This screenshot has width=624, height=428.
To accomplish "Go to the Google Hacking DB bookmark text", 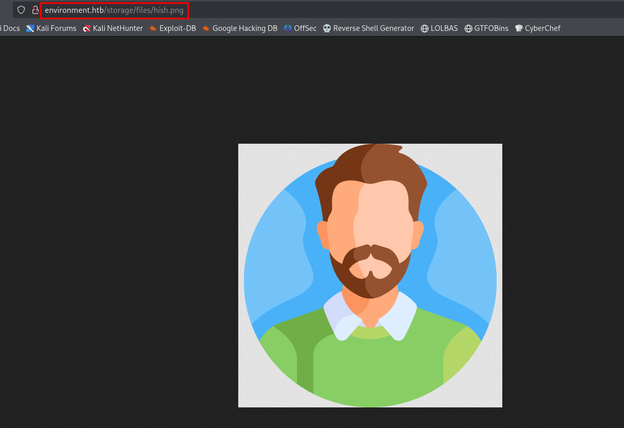I will (x=245, y=28).
